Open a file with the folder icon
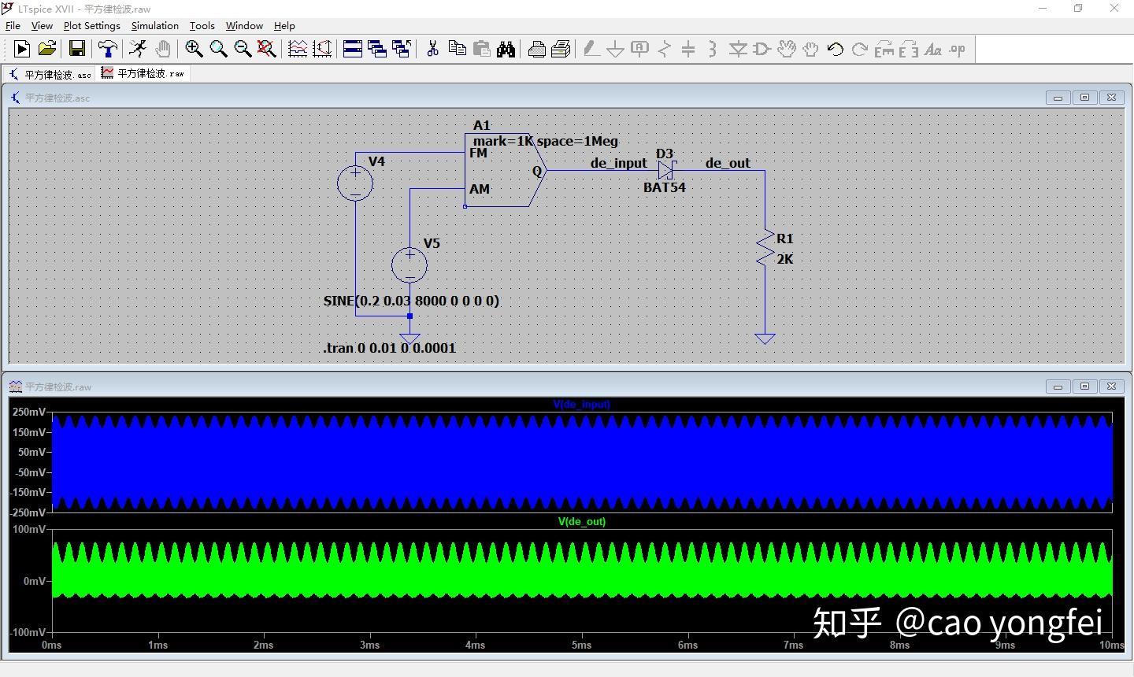 pos(47,49)
